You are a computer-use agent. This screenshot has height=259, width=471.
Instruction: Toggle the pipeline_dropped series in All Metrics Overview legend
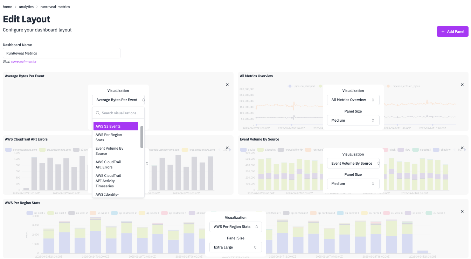pyautogui.click(x=303, y=86)
